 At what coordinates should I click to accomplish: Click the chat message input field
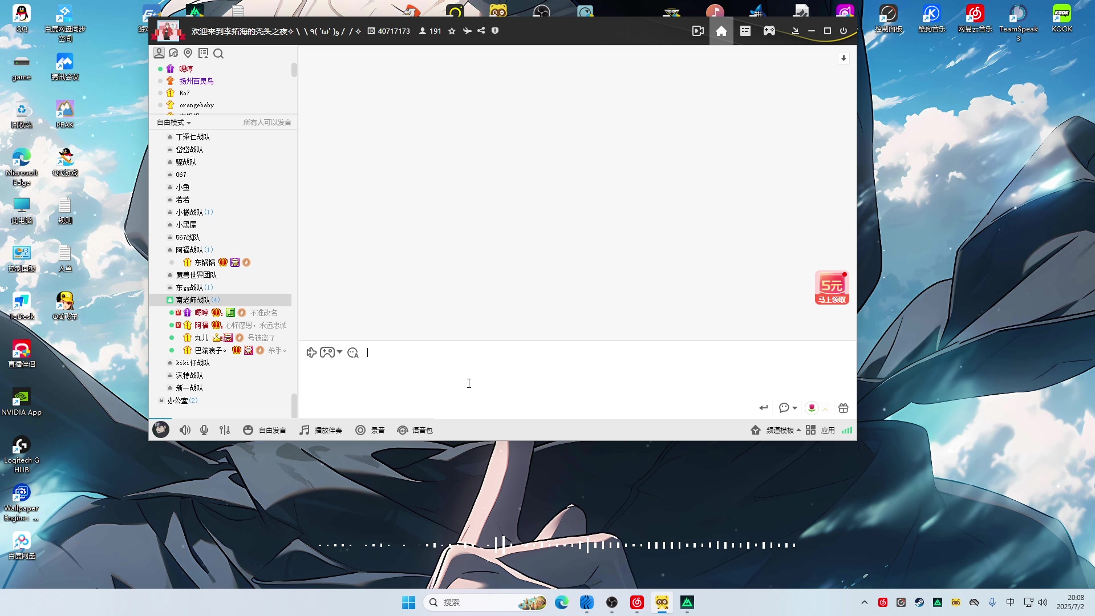(x=577, y=379)
